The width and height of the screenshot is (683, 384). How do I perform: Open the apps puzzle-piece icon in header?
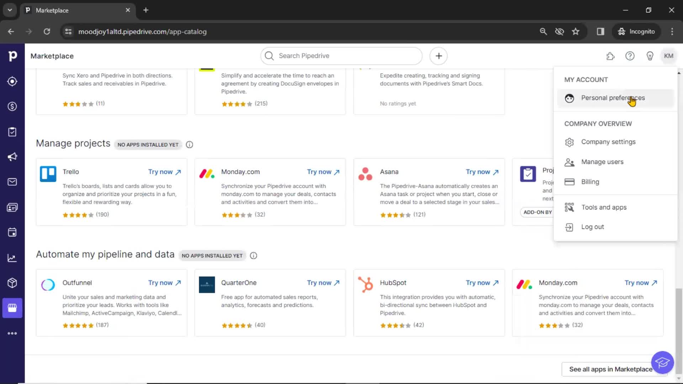pyautogui.click(x=610, y=56)
